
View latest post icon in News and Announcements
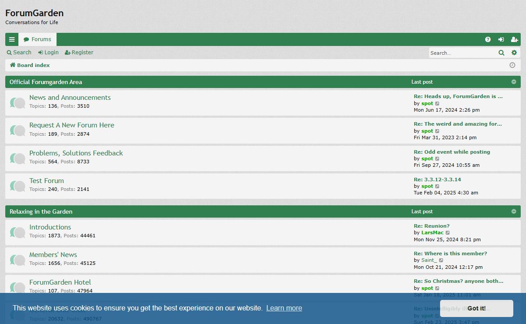click(x=437, y=104)
